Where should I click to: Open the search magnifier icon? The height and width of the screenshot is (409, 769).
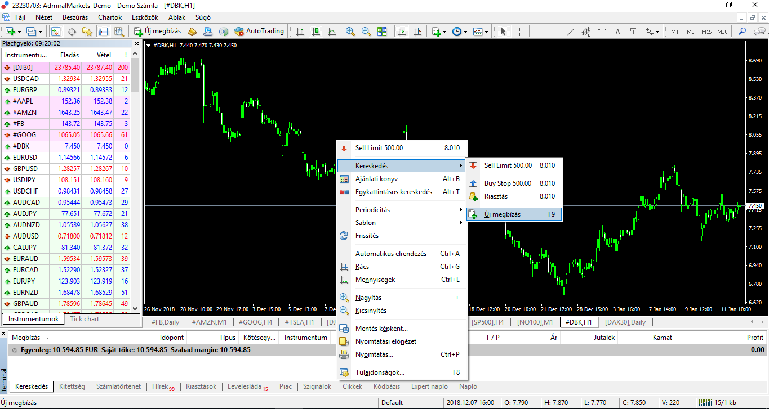pyautogui.click(x=743, y=32)
